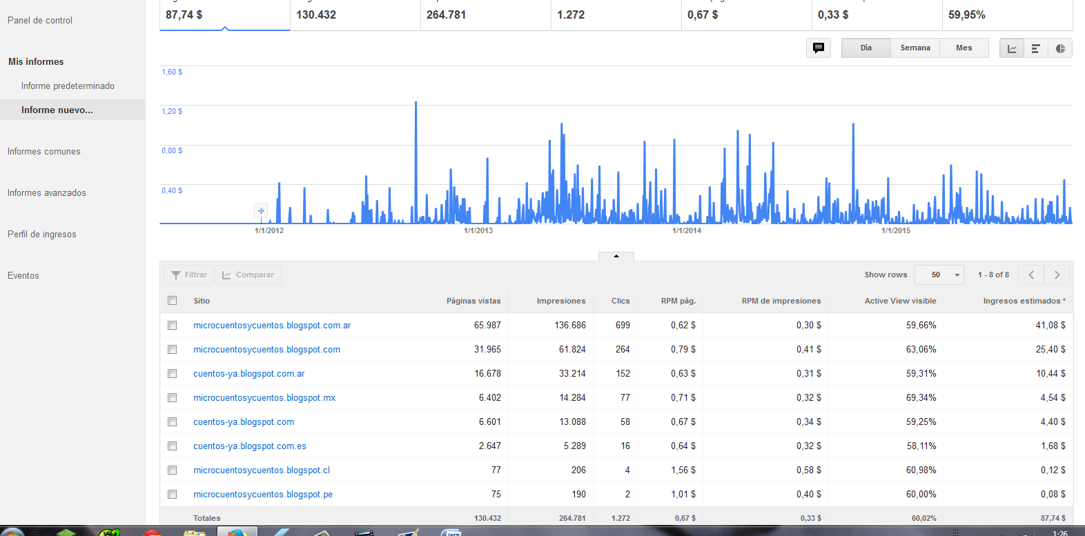Click the 41,08 $ earnings cell

(x=1050, y=326)
